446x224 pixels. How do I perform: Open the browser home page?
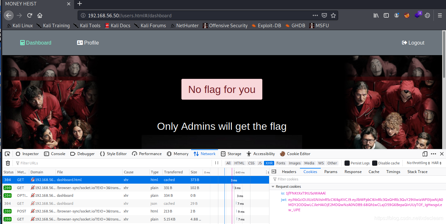(x=40, y=15)
